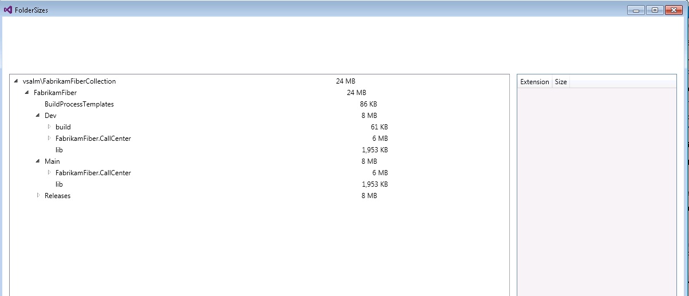The width and height of the screenshot is (689, 296).
Task: Click the 8 MB size of Releases
Action: (x=369, y=196)
